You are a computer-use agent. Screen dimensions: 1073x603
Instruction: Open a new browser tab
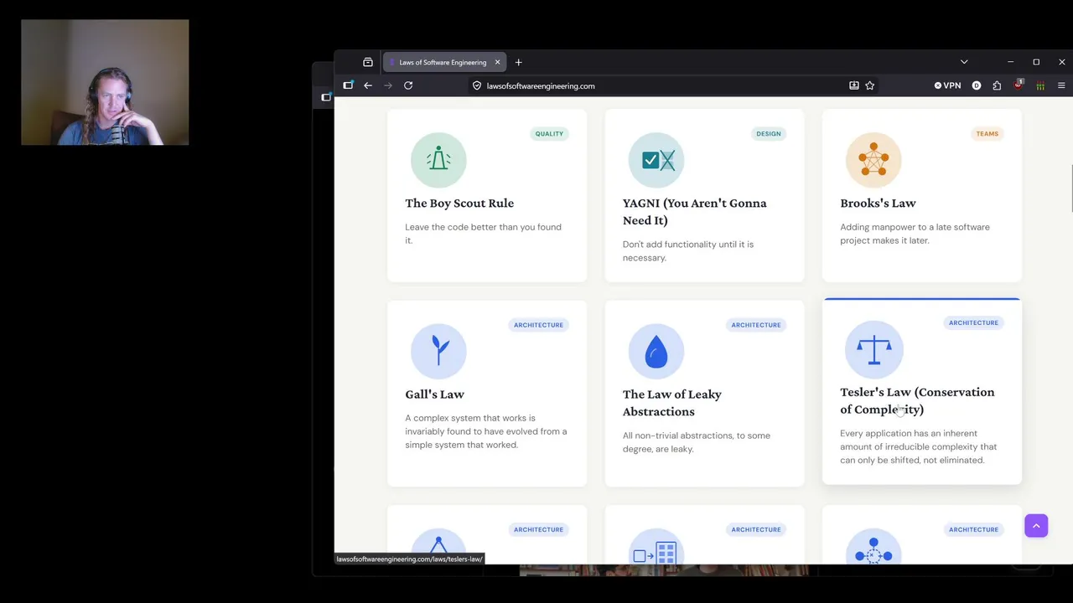pos(518,62)
